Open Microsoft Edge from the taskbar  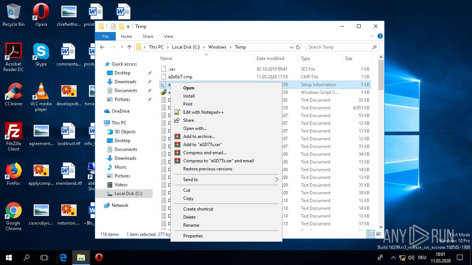(63, 258)
